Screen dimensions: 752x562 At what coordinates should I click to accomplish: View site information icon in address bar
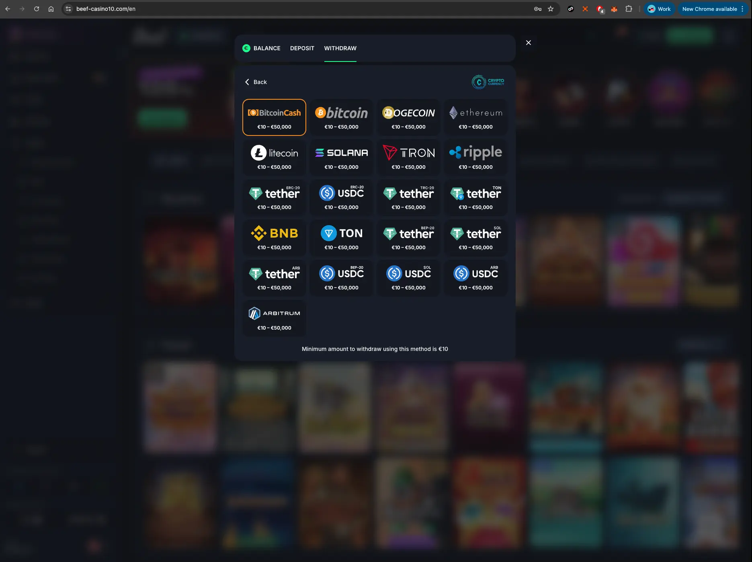pyautogui.click(x=68, y=9)
